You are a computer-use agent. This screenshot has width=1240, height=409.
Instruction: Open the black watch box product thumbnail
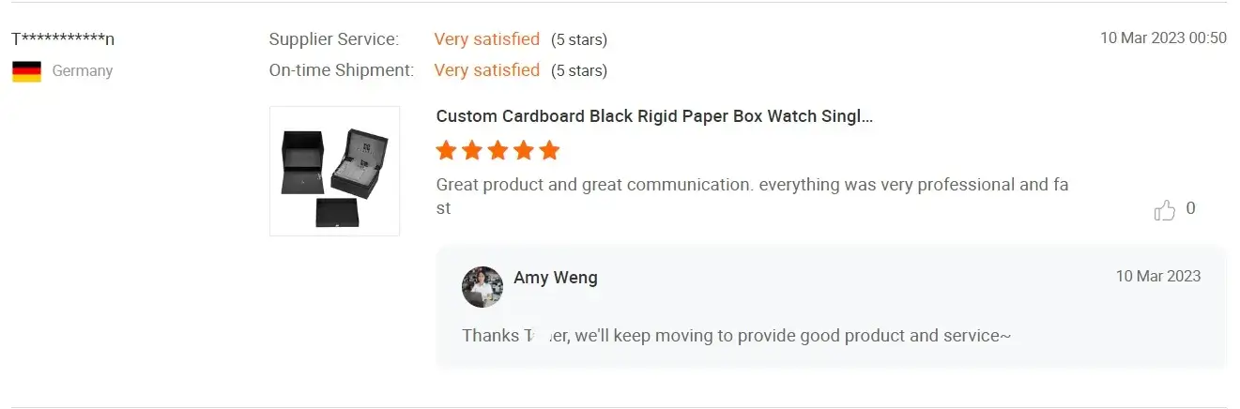[334, 171]
